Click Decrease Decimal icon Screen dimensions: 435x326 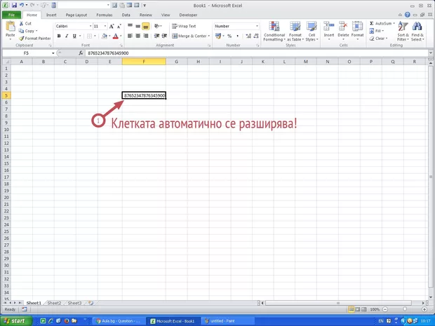click(256, 36)
